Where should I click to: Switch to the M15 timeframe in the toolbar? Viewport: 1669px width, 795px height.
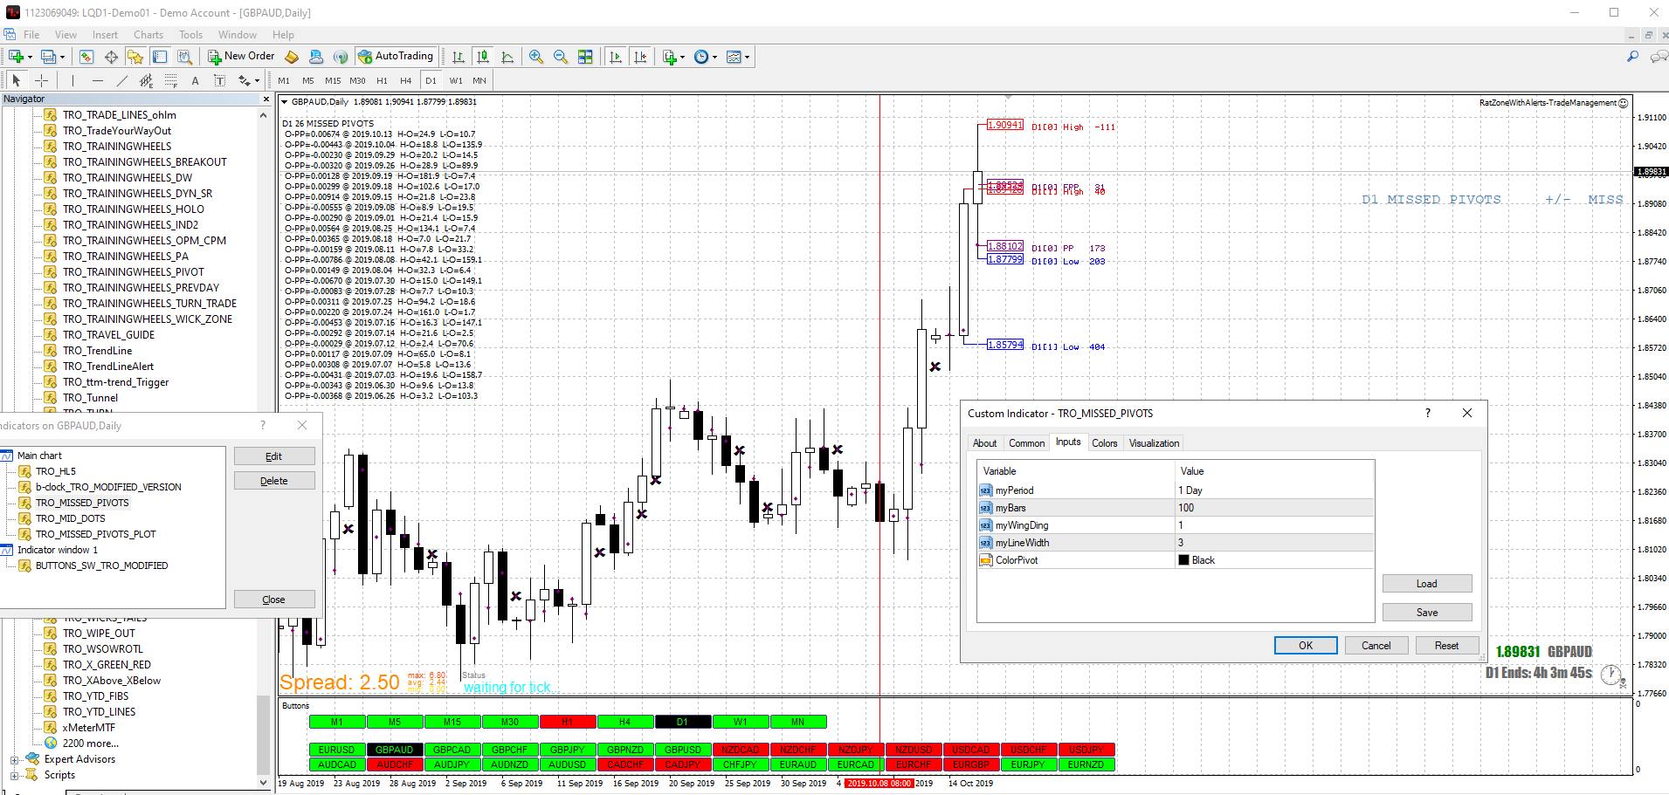[333, 80]
